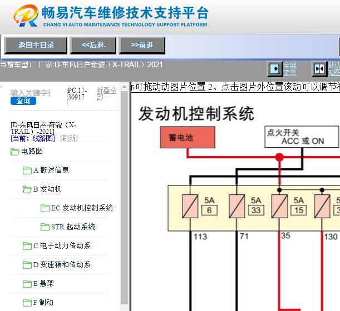Click the keyword search input field
The width and height of the screenshot is (340, 311).
[x=31, y=93]
